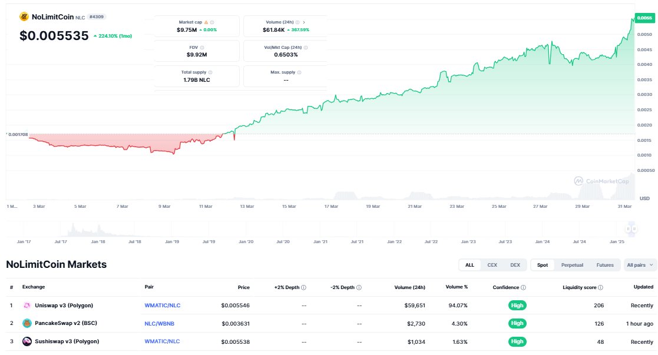Sort by the Pair column header

(x=149, y=287)
